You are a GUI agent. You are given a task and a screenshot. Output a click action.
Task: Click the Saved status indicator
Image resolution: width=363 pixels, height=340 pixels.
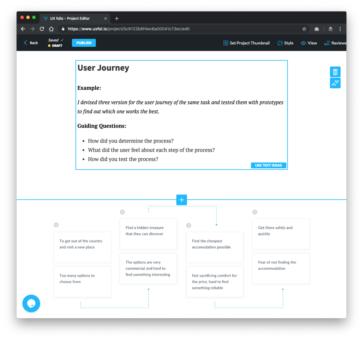point(56,40)
